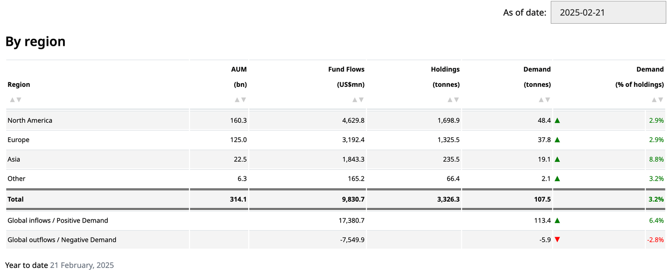Image resolution: width=672 pixels, height=274 pixels.
Task: Click the Other region row label
Action: coord(16,179)
